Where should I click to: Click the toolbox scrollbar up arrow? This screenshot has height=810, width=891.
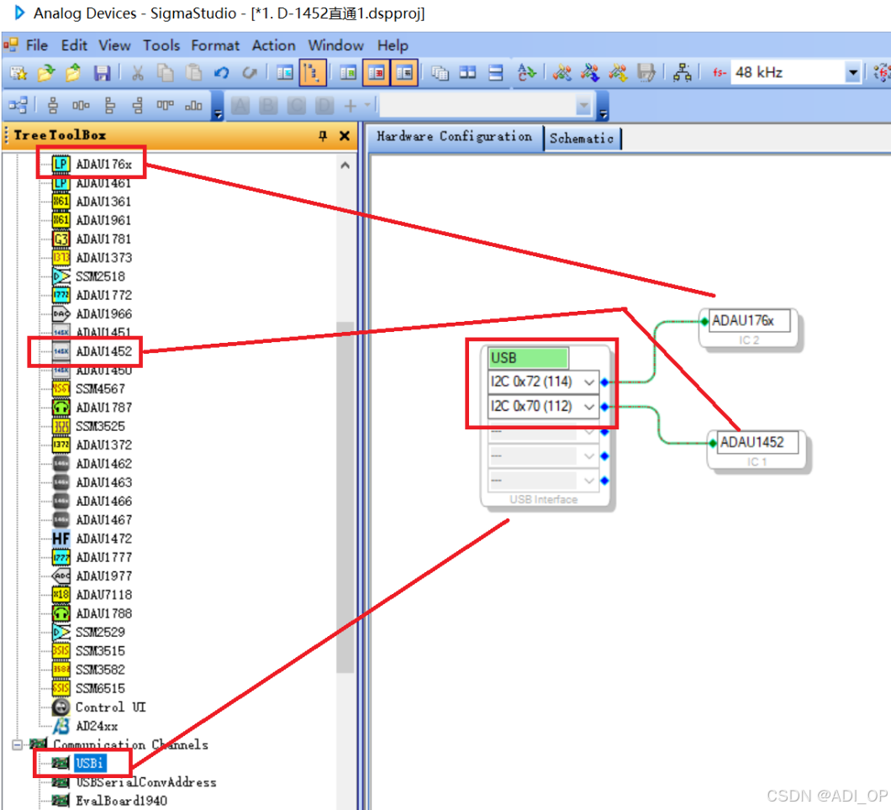point(345,166)
